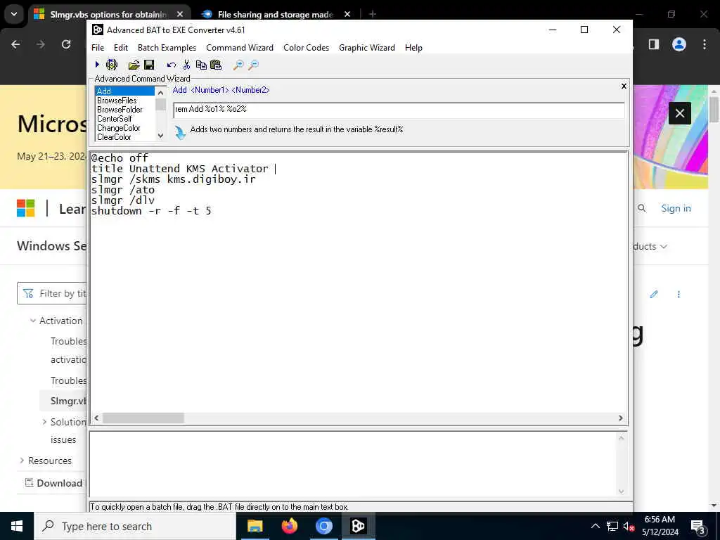Screen dimensions: 720x540
Task: Open the browser side panel
Action: pyautogui.click(x=654, y=44)
